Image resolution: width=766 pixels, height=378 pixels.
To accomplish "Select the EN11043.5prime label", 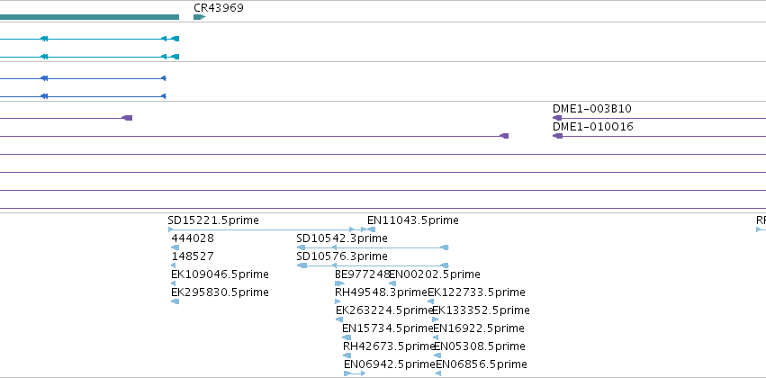I will point(413,220).
